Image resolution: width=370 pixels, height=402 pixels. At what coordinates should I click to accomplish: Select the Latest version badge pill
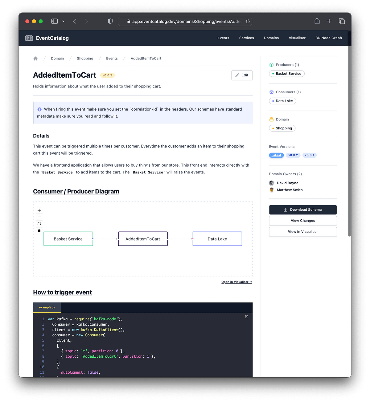[x=276, y=155]
